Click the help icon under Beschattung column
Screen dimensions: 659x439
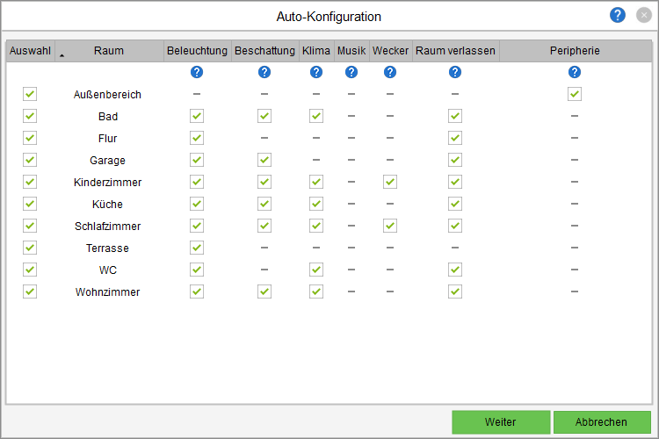pos(264,72)
